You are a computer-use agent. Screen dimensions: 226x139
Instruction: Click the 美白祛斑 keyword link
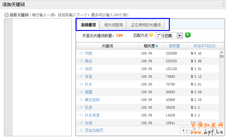pos(92,100)
